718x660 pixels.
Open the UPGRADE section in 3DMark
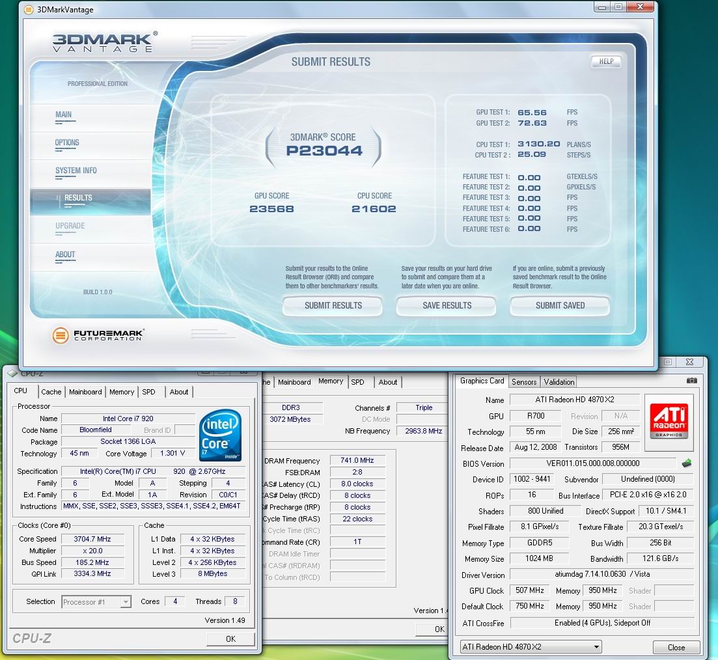70,226
